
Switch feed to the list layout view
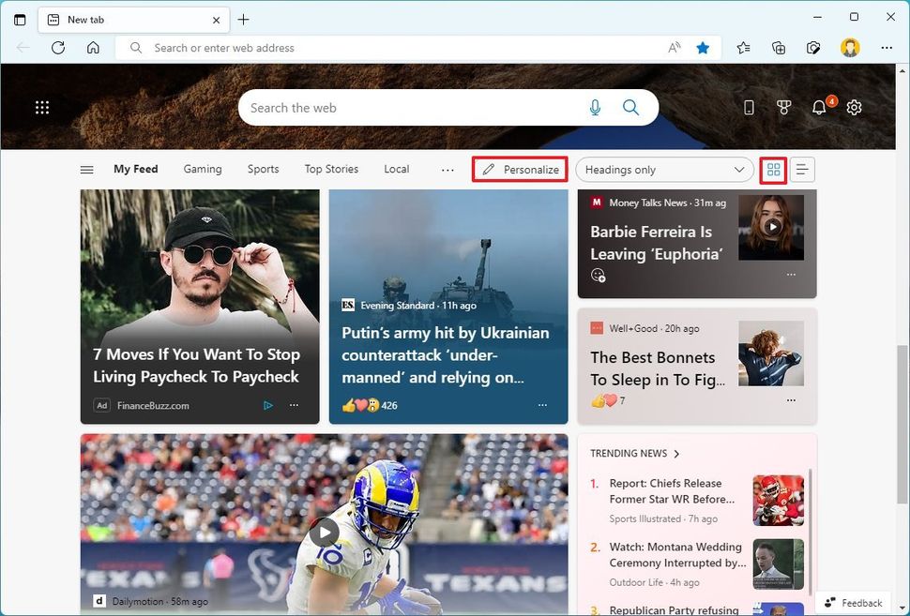tap(802, 170)
